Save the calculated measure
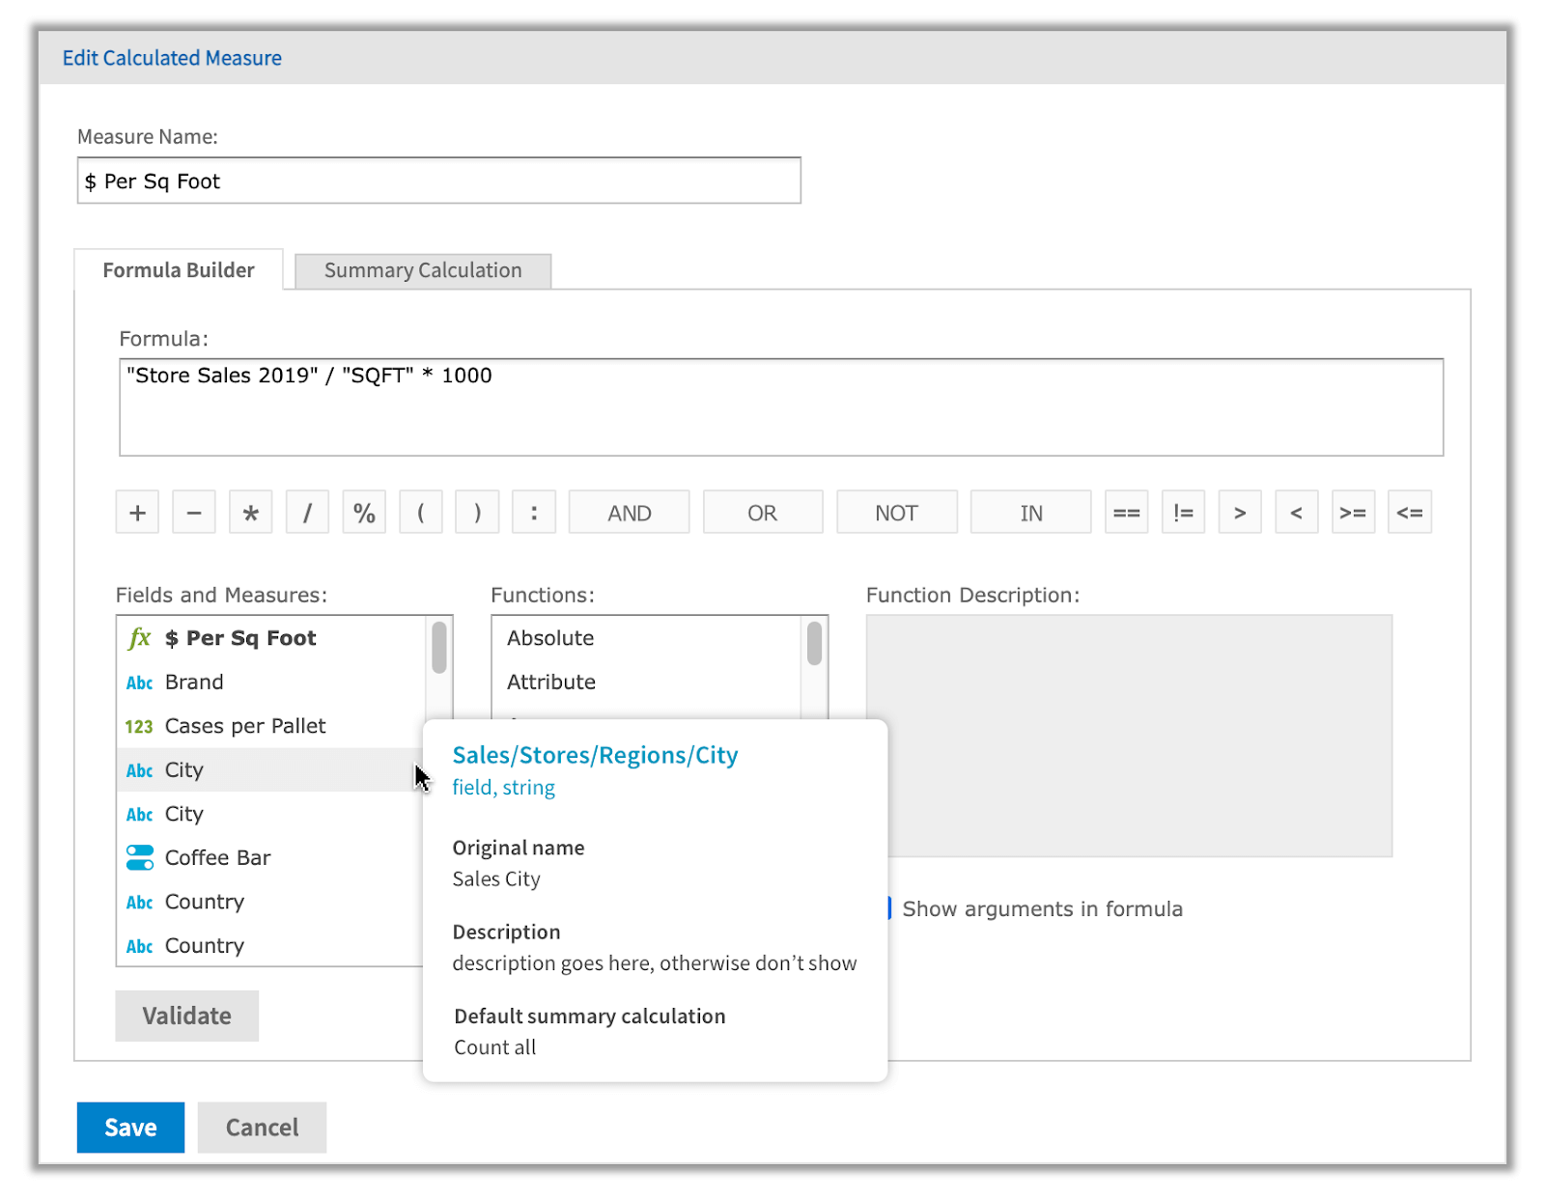The width and height of the screenshot is (1545, 1199). [130, 1128]
